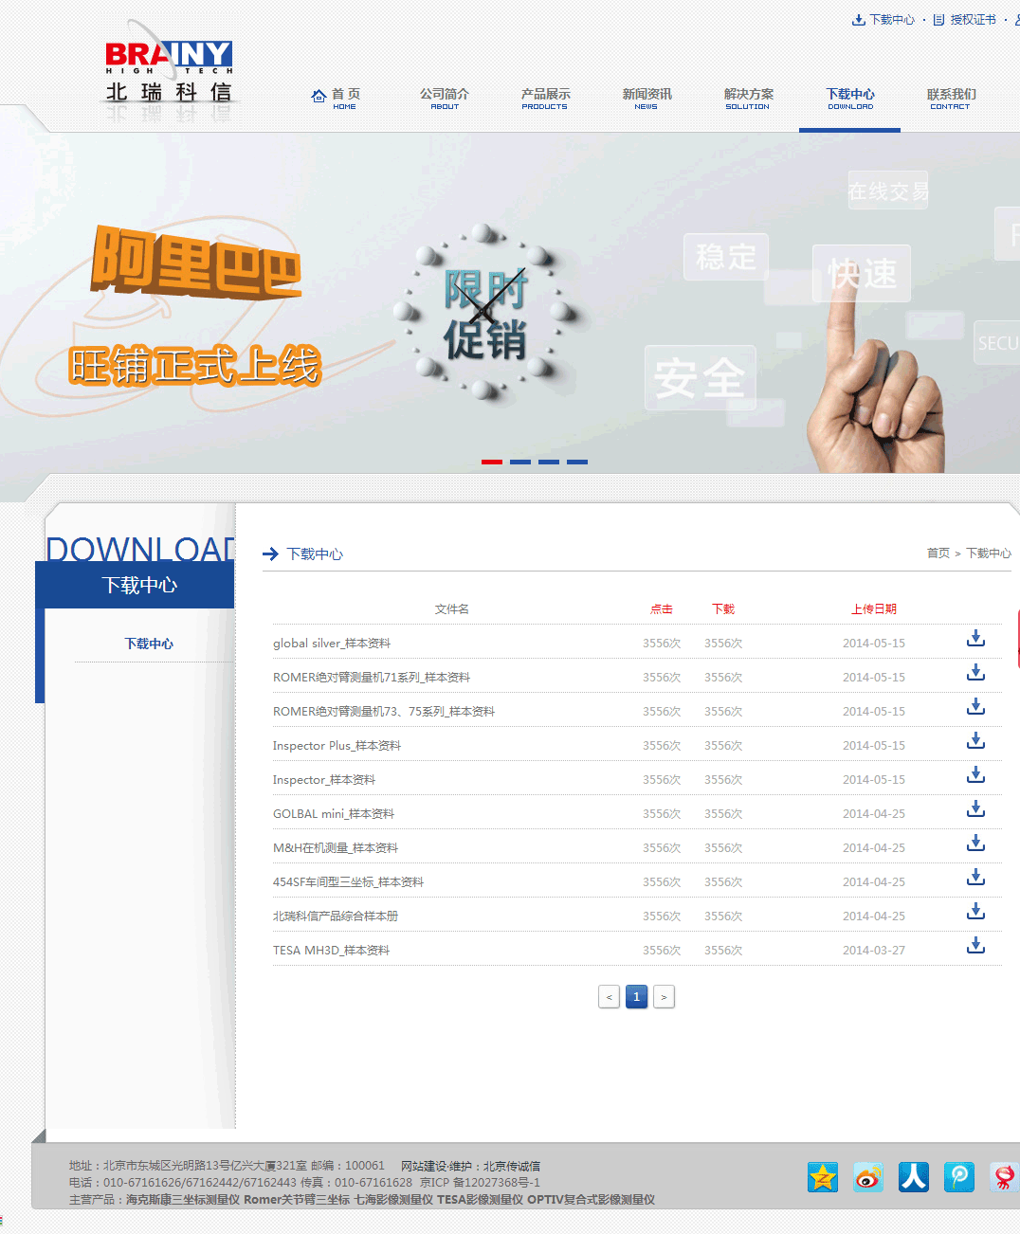Click download icon for Inspector_样本资料

click(975, 775)
